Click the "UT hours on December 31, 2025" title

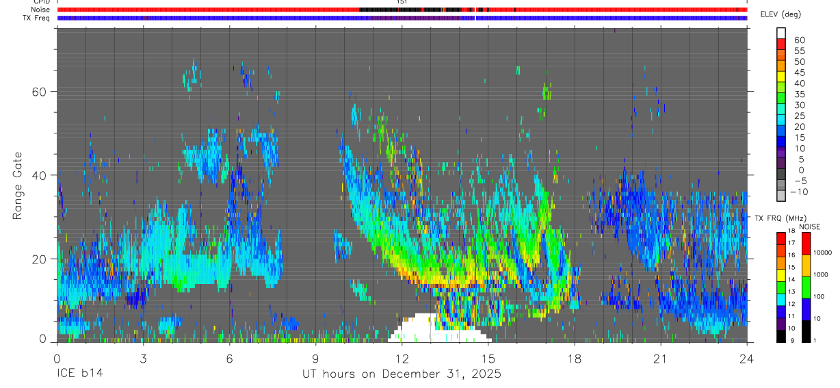tap(402, 374)
